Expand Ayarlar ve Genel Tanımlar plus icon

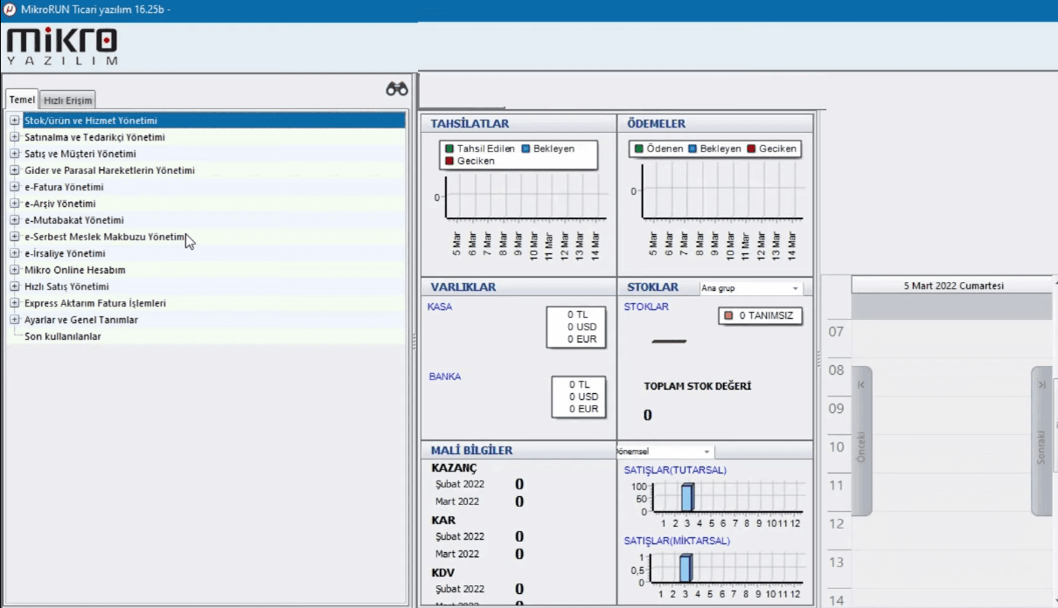[x=15, y=320]
